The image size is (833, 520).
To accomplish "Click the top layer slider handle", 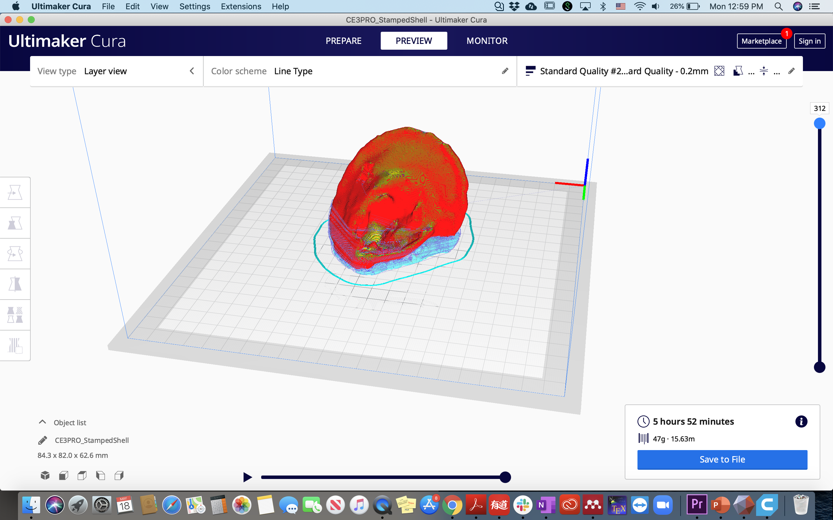I will (819, 123).
